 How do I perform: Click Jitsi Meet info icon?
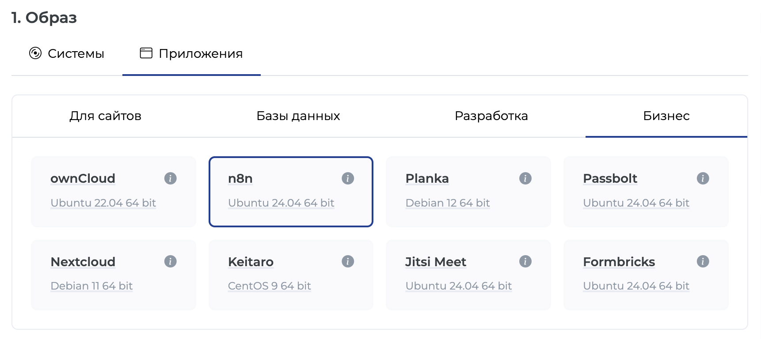pos(525,261)
